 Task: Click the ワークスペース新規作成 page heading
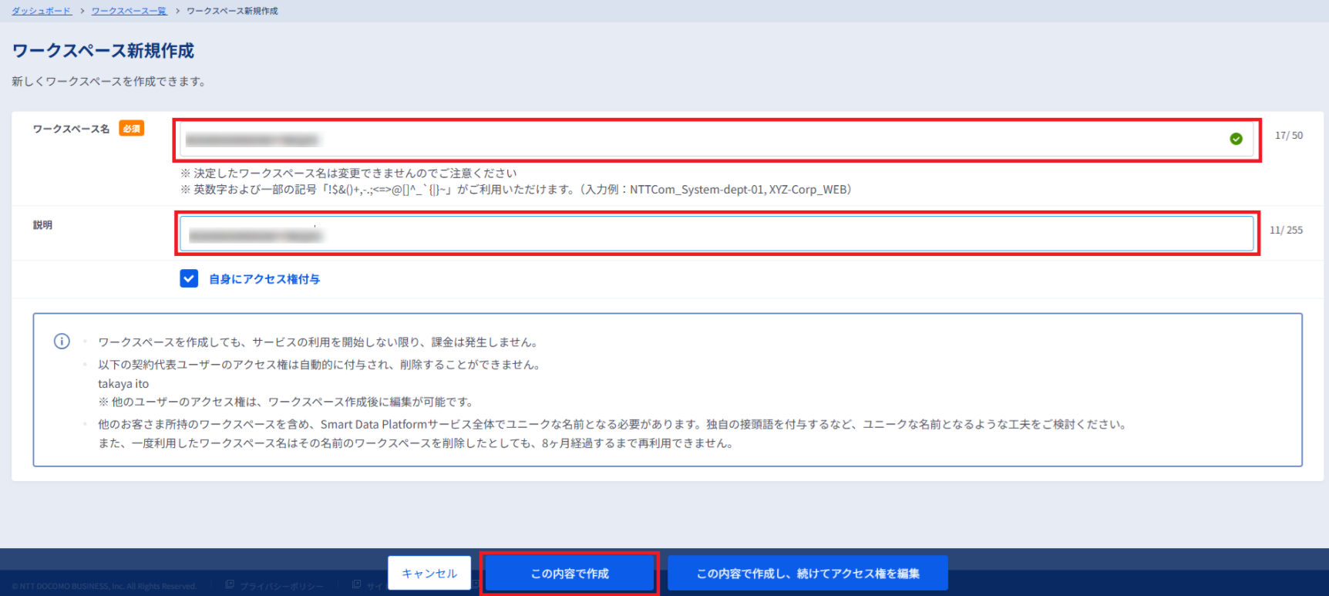click(103, 51)
